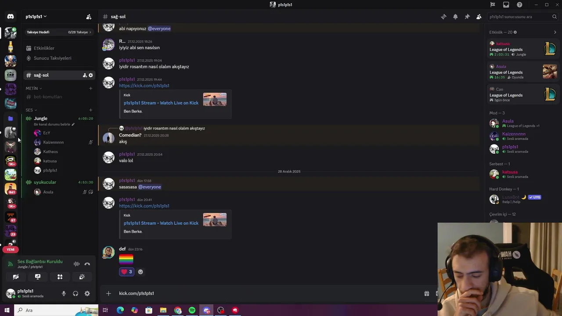Open threads icon in channel header

coord(443,17)
